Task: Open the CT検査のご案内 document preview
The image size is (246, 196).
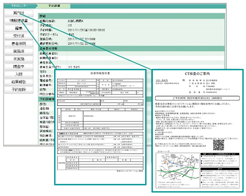Action: pos(197,131)
